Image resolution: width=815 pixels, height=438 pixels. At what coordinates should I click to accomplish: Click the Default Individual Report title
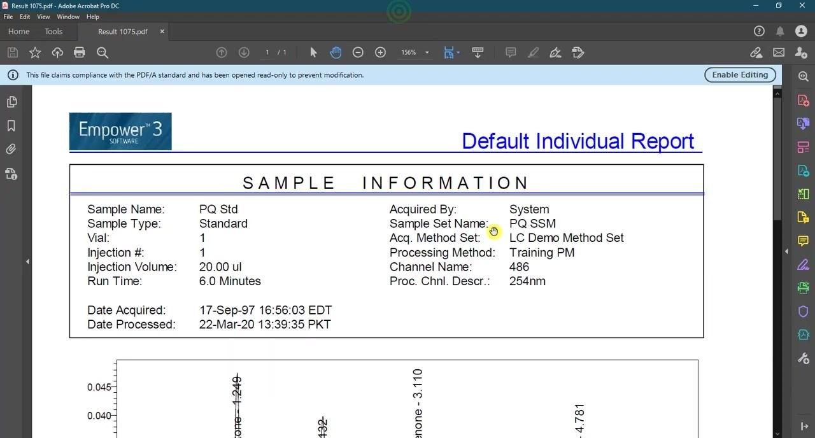coord(578,141)
